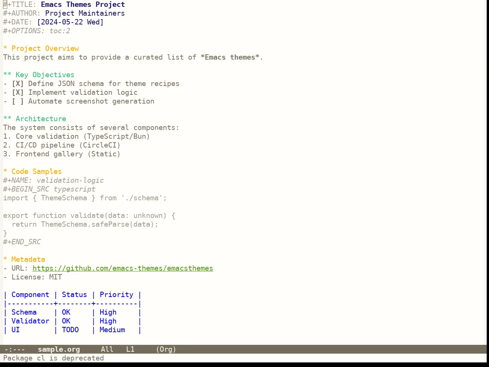The width and height of the screenshot is (489, 367).
Task: Click the Component table header cell
Action: [30, 295]
